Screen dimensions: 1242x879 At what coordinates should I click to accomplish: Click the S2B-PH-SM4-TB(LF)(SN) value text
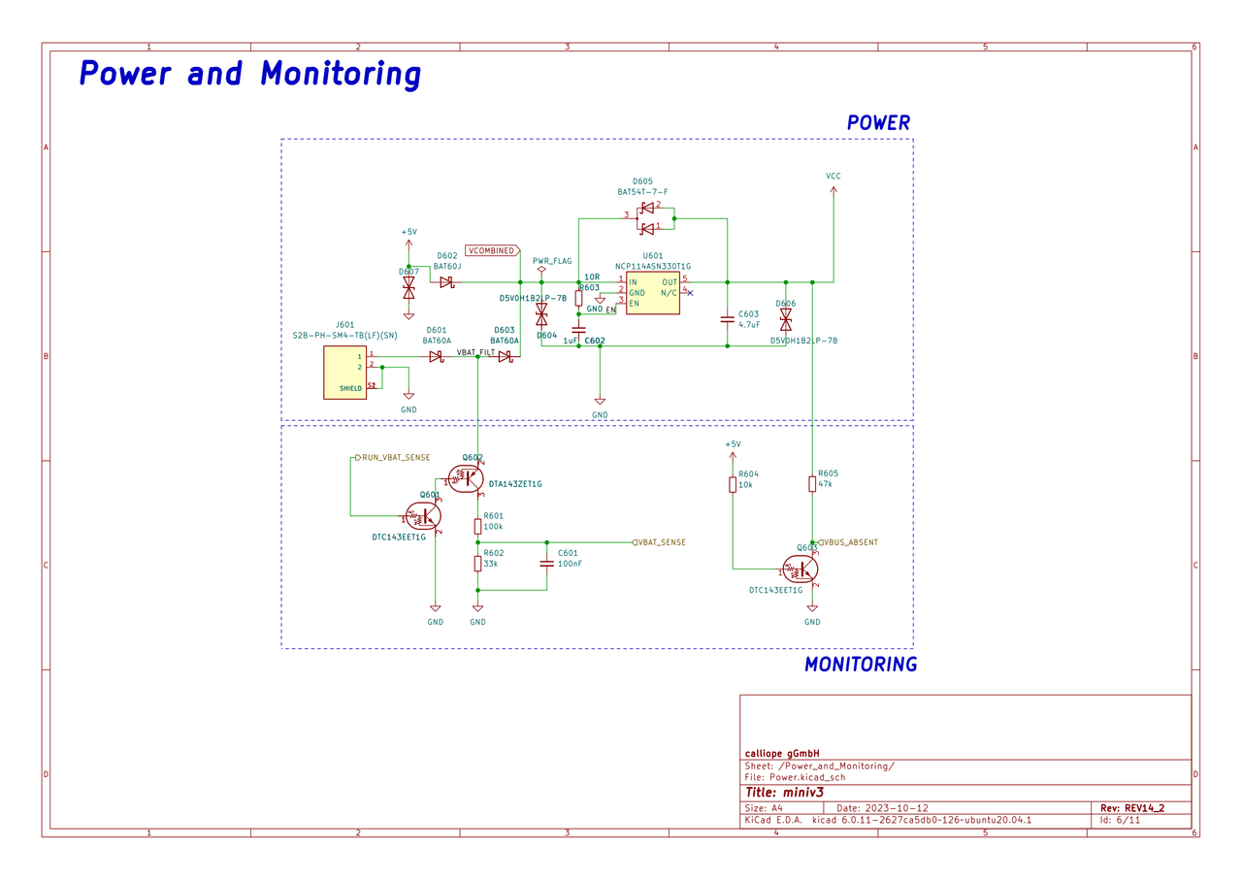(x=344, y=335)
